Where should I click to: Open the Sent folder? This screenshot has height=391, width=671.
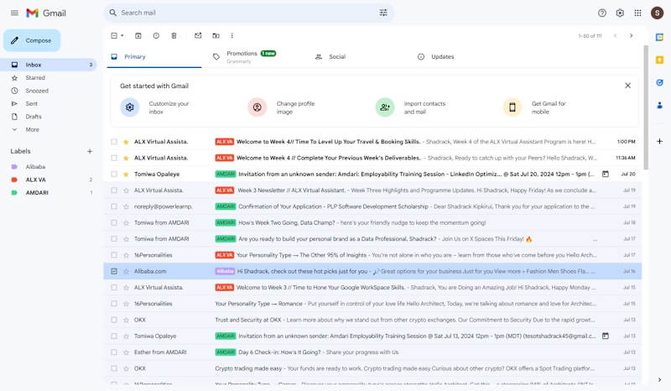pos(49,104)
